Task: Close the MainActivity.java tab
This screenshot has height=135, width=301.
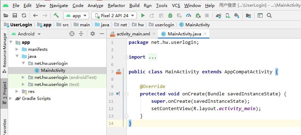Action: point(205,34)
